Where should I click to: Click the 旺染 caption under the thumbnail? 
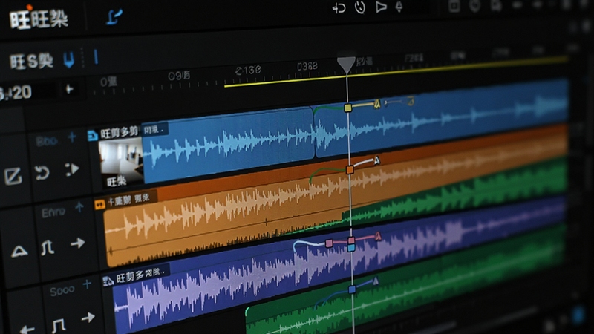[x=116, y=181]
